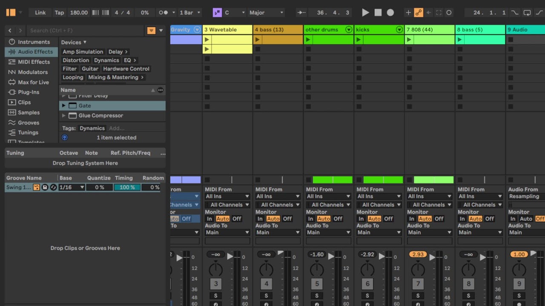
Task: Click the MIDI Arrangement Overdub plus icon
Action: pos(408,13)
